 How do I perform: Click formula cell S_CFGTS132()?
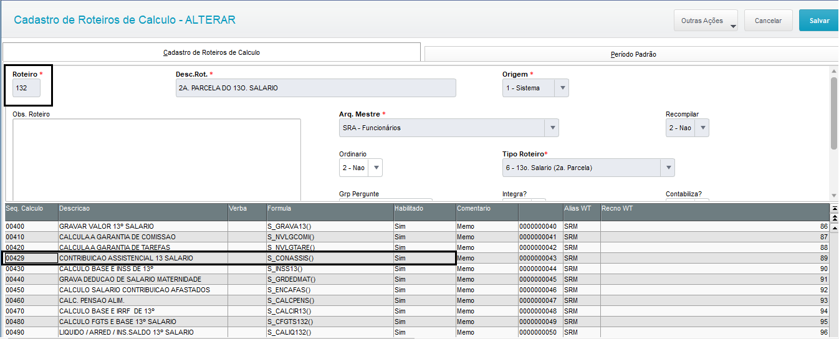(329, 322)
